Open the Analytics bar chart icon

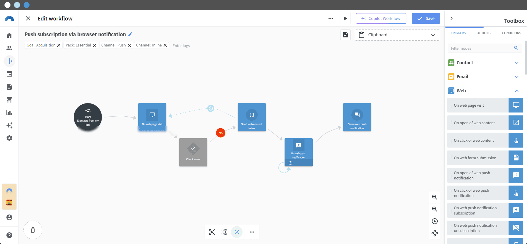[9, 113]
